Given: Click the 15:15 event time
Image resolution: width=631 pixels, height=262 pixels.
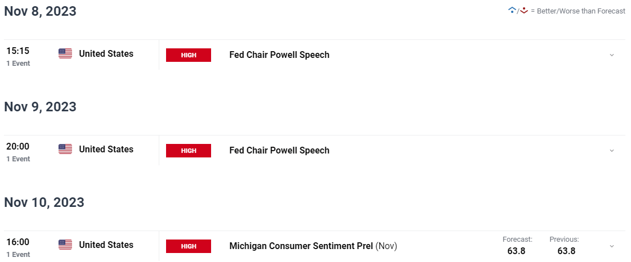Looking at the screenshot, I should [x=17, y=51].
